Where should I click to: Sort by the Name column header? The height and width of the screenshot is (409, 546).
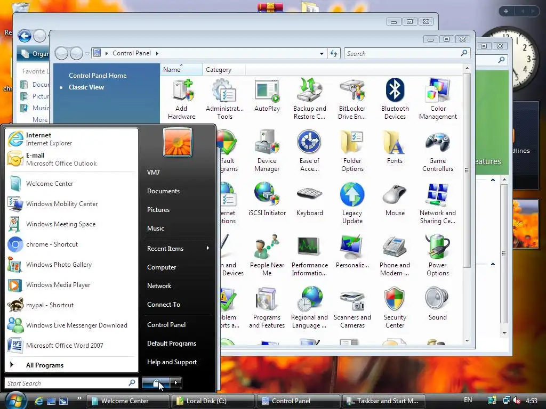(181, 70)
